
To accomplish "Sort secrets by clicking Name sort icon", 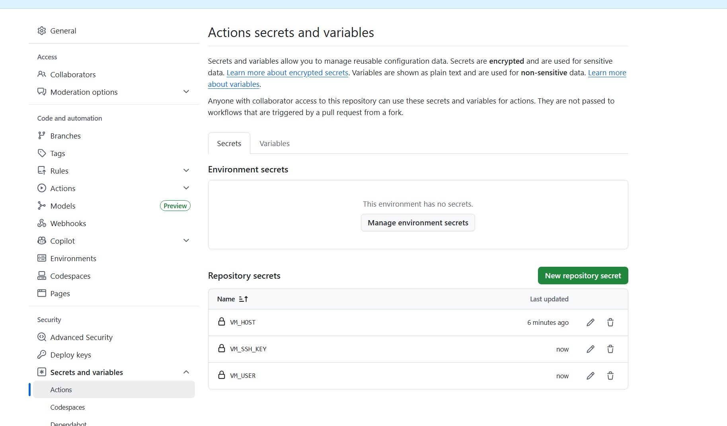I will (243, 299).
